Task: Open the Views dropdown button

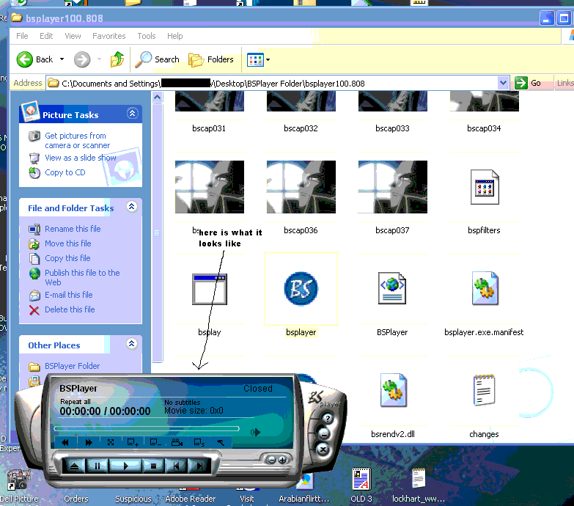Action: pyautogui.click(x=259, y=59)
